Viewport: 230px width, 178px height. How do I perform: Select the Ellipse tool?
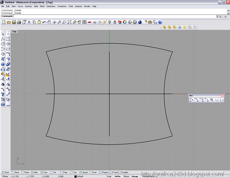[8, 44]
